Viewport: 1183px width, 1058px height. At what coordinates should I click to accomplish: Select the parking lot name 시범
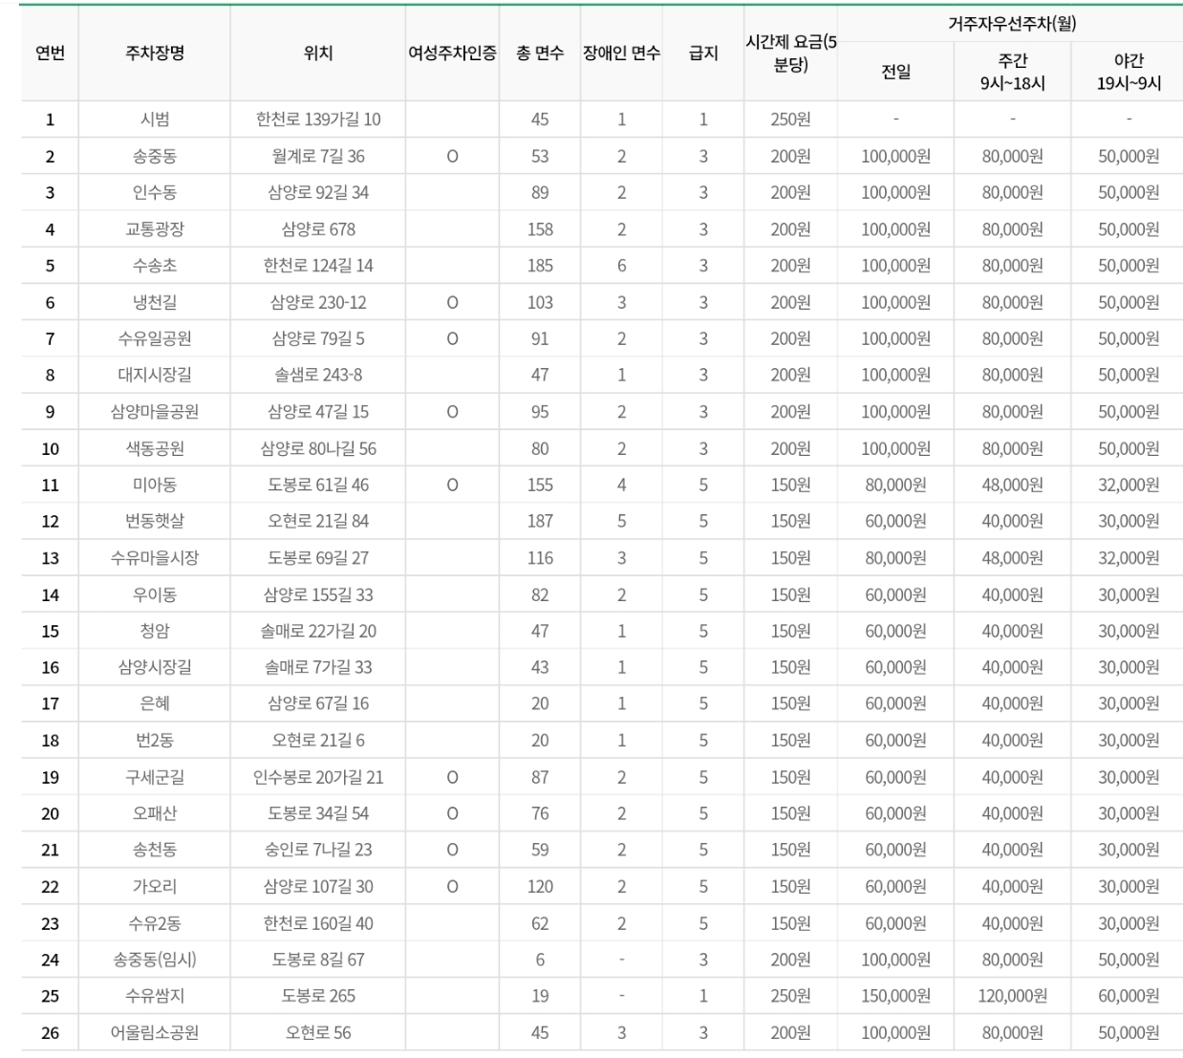(x=154, y=119)
